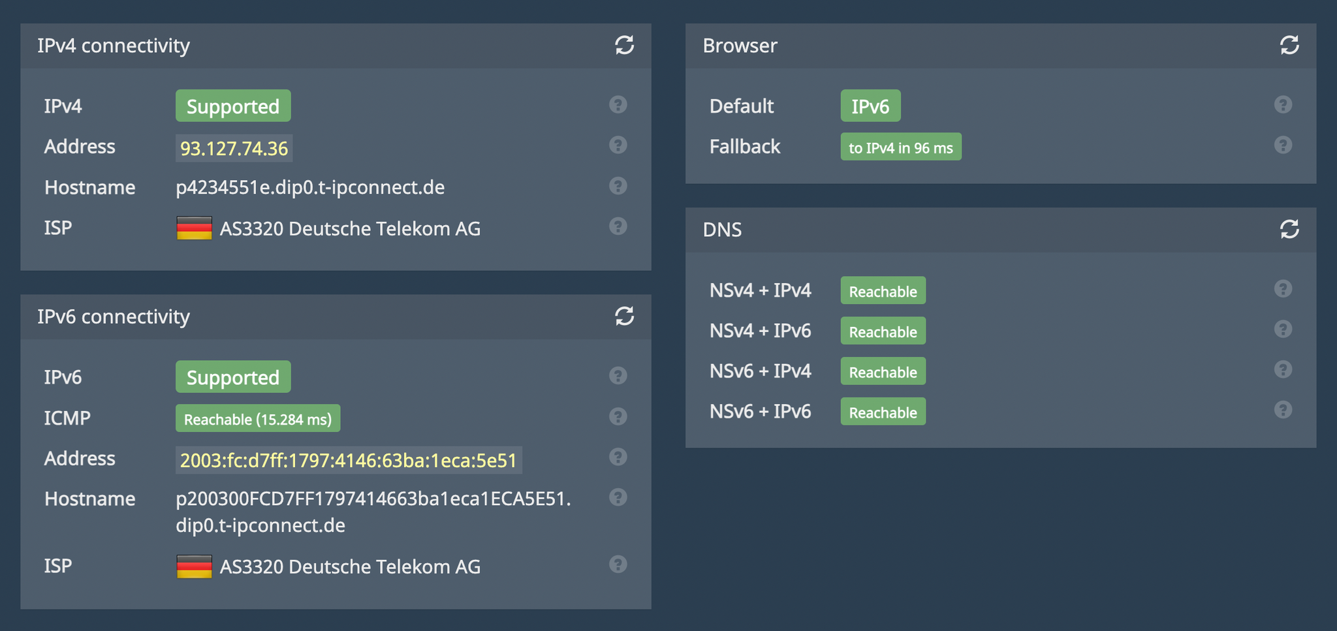Open help for the IPv4 address row
Viewport: 1337px width, 631px height.
pos(618,145)
